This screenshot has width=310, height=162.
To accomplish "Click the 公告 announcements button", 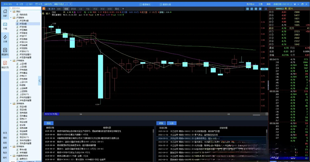I will point(171,123).
